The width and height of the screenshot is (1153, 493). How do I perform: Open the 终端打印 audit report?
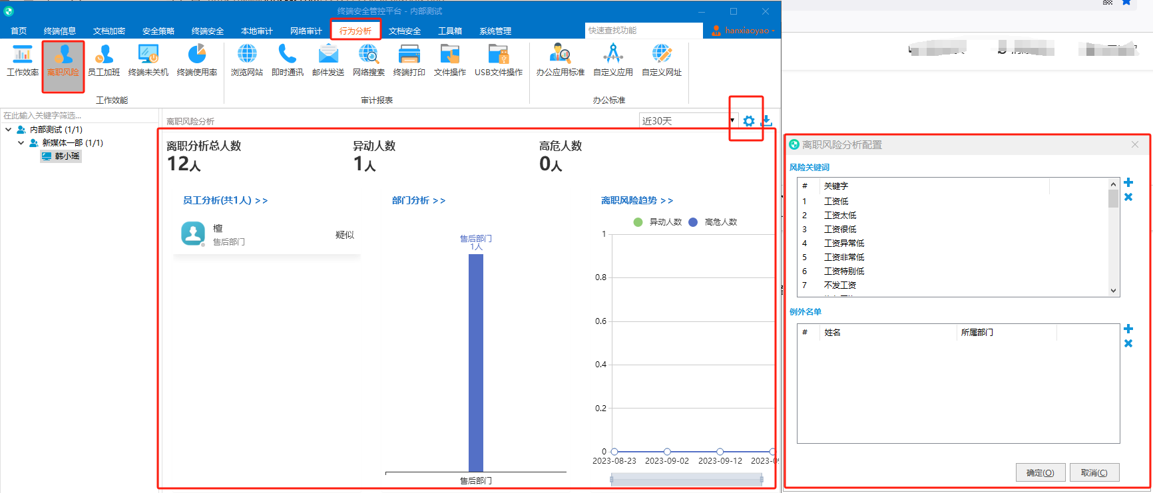[409, 60]
